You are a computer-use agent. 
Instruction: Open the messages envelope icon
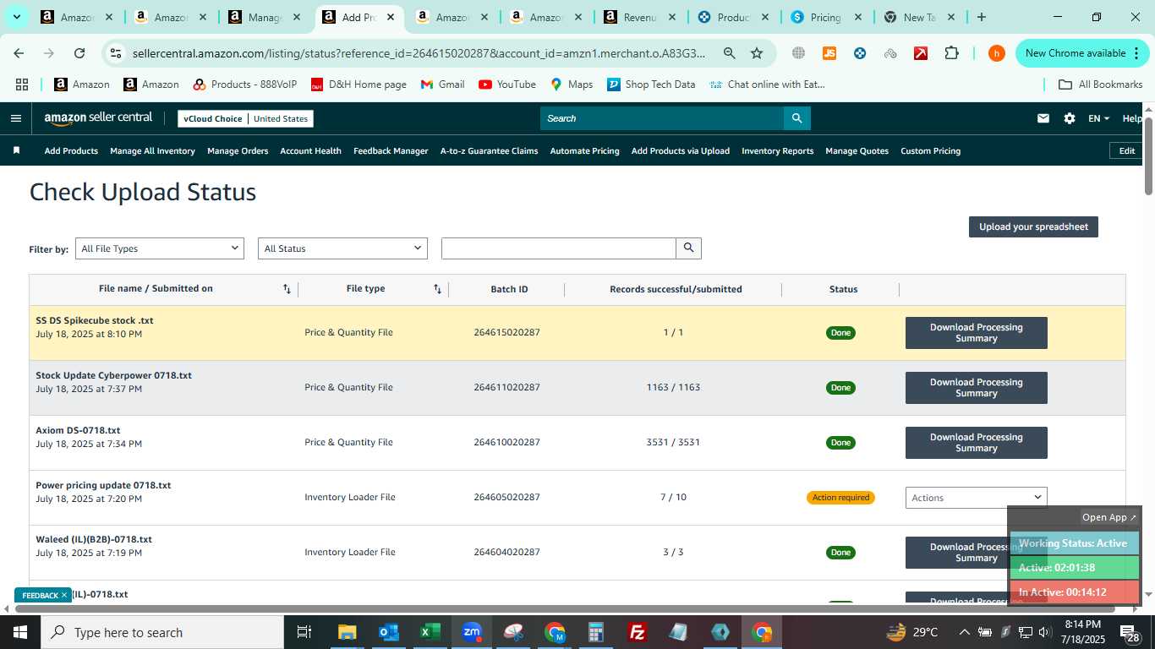1043,118
